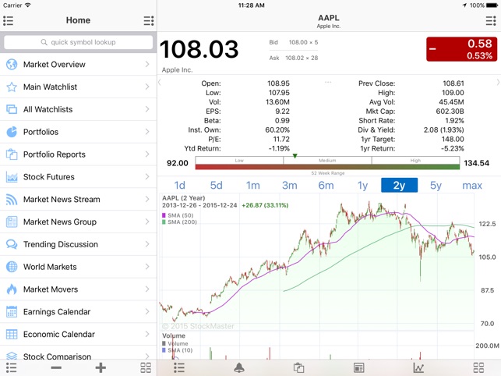This screenshot has height=376, width=501.
Task: Tap the Portfolios pie chart icon
Action: 12,132
